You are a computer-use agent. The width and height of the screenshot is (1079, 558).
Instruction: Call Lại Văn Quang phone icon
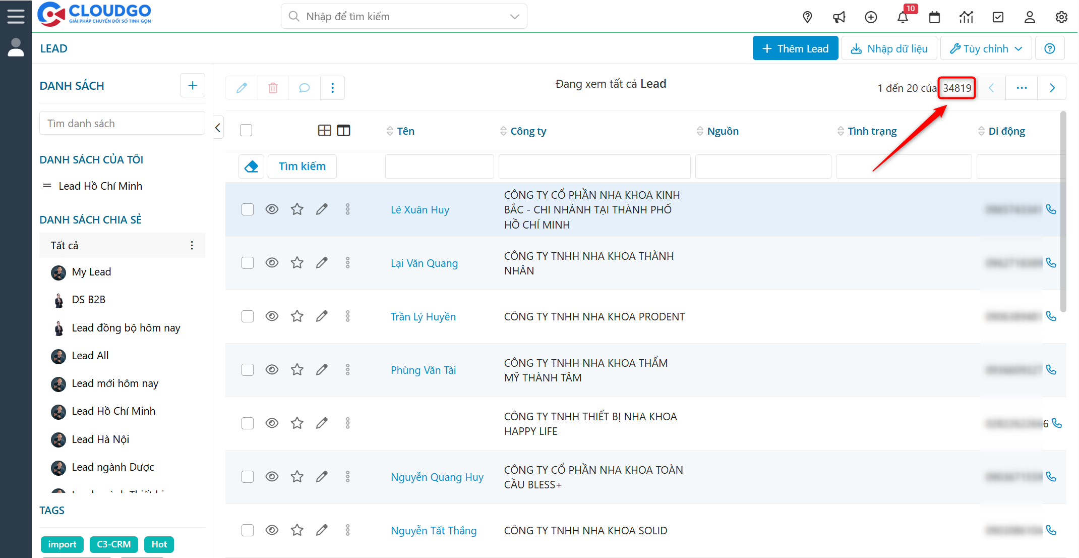(1051, 263)
